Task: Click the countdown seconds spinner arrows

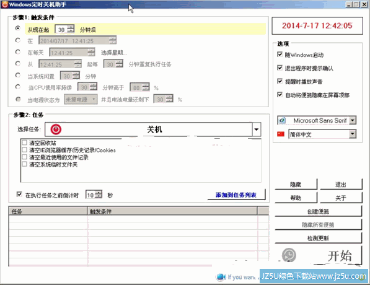Action: (x=99, y=195)
